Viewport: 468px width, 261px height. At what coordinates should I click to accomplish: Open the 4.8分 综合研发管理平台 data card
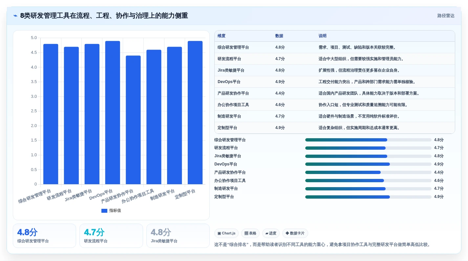pos(44,236)
